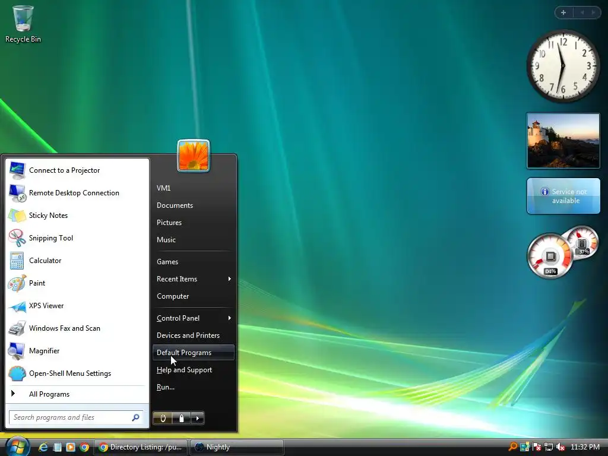Screen dimensions: 608x456
Task: Open Documents from the Start menu
Action: [x=194, y=205]
